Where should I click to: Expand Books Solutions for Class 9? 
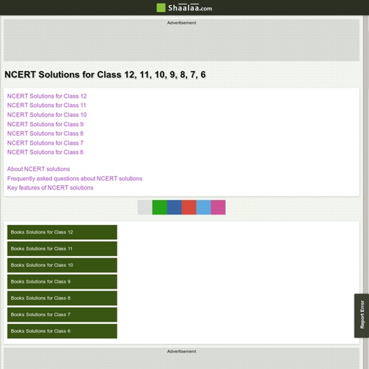pyautogui.click(x=62, y=282)
